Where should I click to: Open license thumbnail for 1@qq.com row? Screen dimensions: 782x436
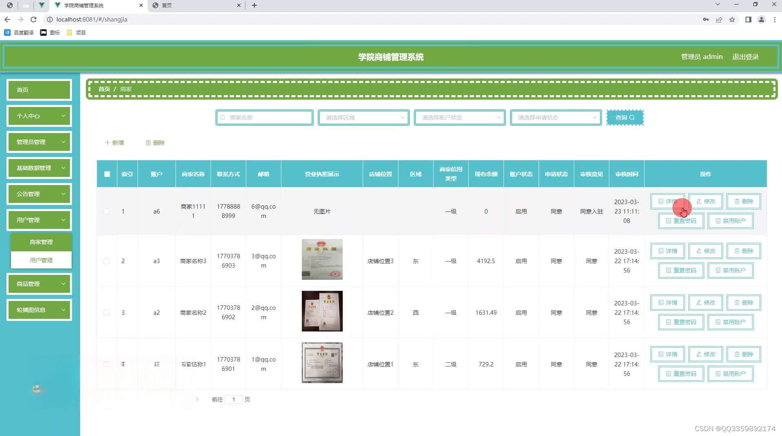(x=322, y=363)
